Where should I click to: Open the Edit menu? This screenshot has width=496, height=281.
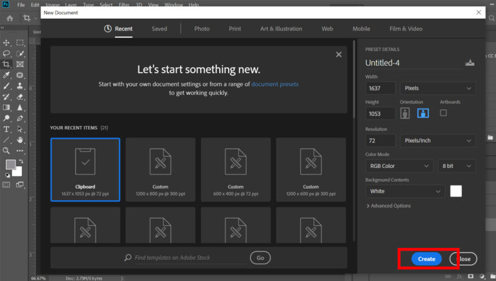(x=35, y=5)
